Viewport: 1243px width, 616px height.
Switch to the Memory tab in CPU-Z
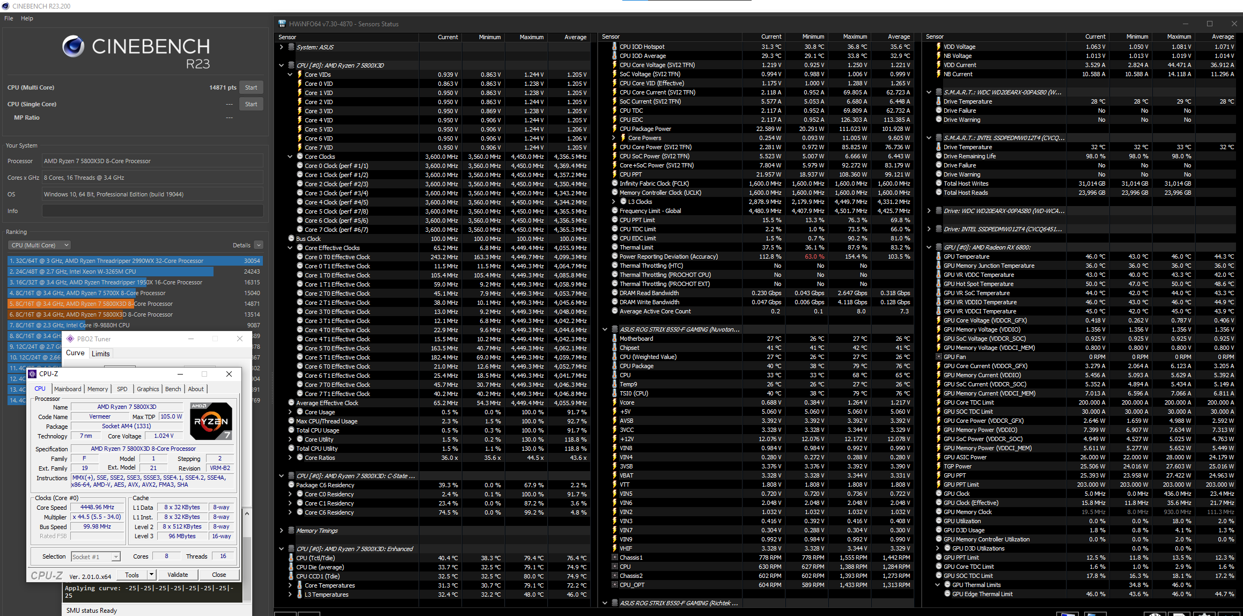(x=98, y=389)
